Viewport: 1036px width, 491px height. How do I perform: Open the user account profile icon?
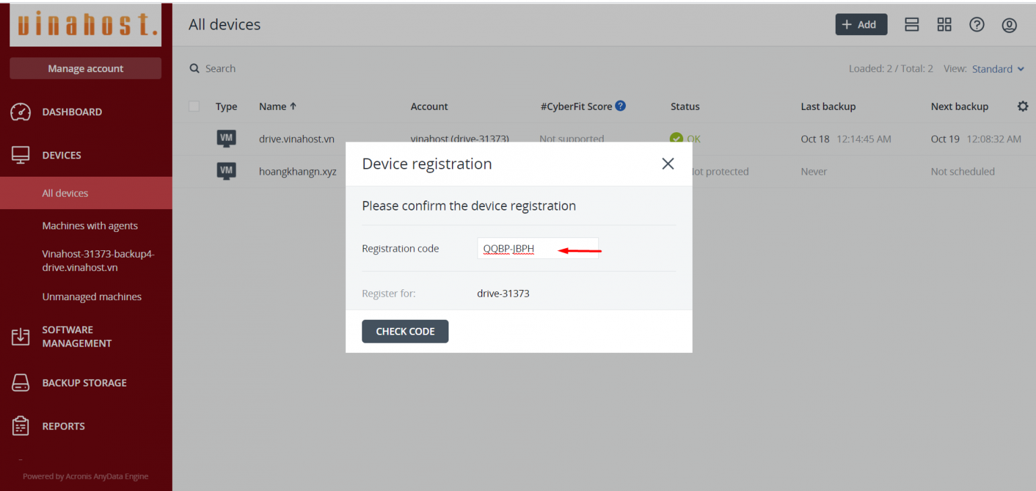pyautogui.click(x=1009, y=25)
